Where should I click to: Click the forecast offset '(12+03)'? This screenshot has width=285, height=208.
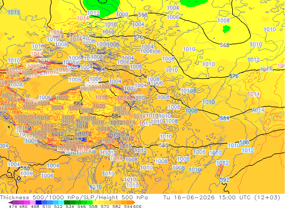(x=267, y=197)
